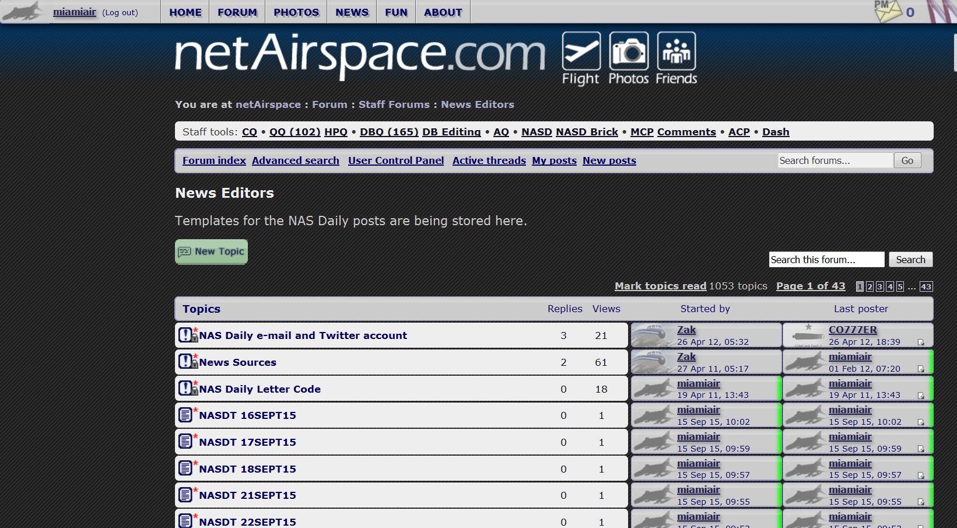
Task: Open topic NAS Daily Letter Code
Action: click(260, 389)
